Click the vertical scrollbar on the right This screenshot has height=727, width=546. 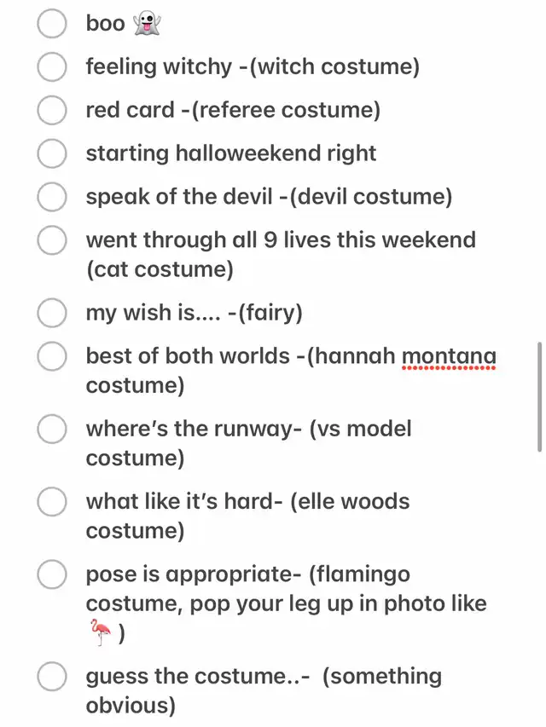(539, 396)
